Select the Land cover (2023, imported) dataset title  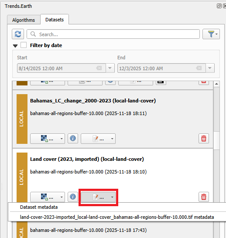click(x=87, y=159)
